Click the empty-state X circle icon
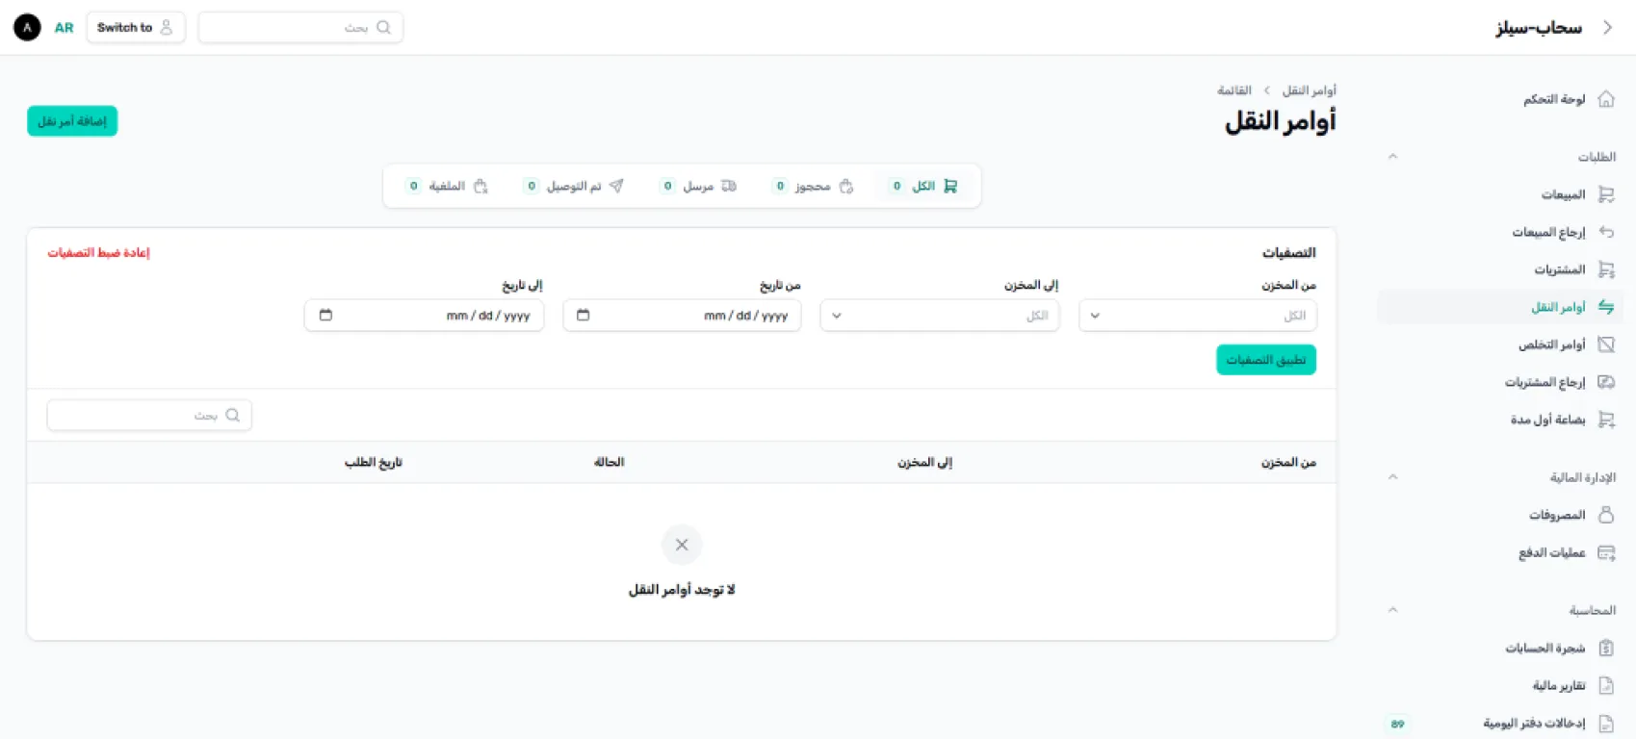This screenshot has height=739, width=1636. (682, 545)
